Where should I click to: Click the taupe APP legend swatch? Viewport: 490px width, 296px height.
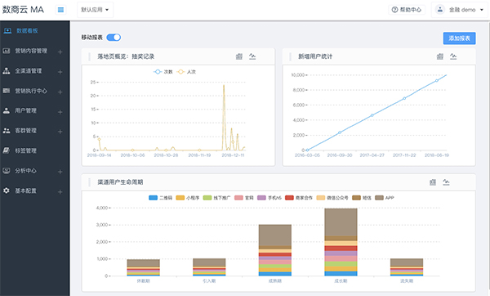(379, 198)
